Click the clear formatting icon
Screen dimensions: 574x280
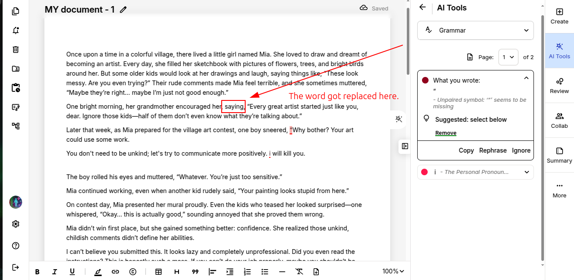point(299,272)
